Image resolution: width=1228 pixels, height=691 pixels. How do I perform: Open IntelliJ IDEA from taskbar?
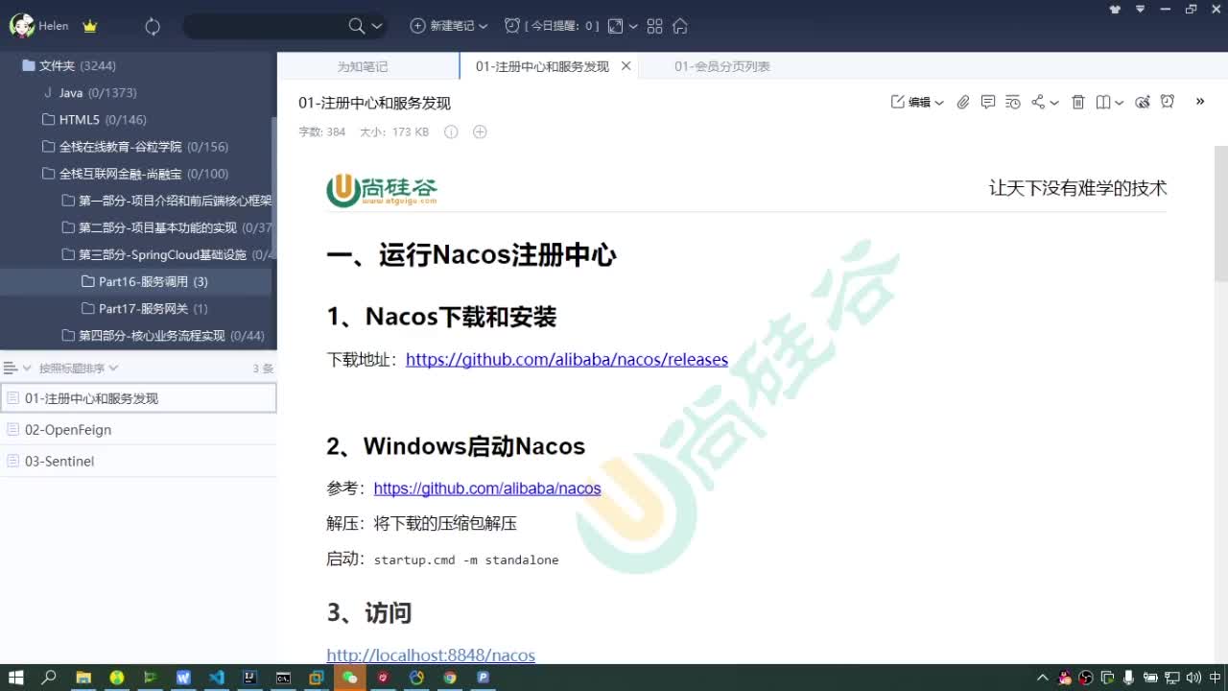(x=249, y=678)
